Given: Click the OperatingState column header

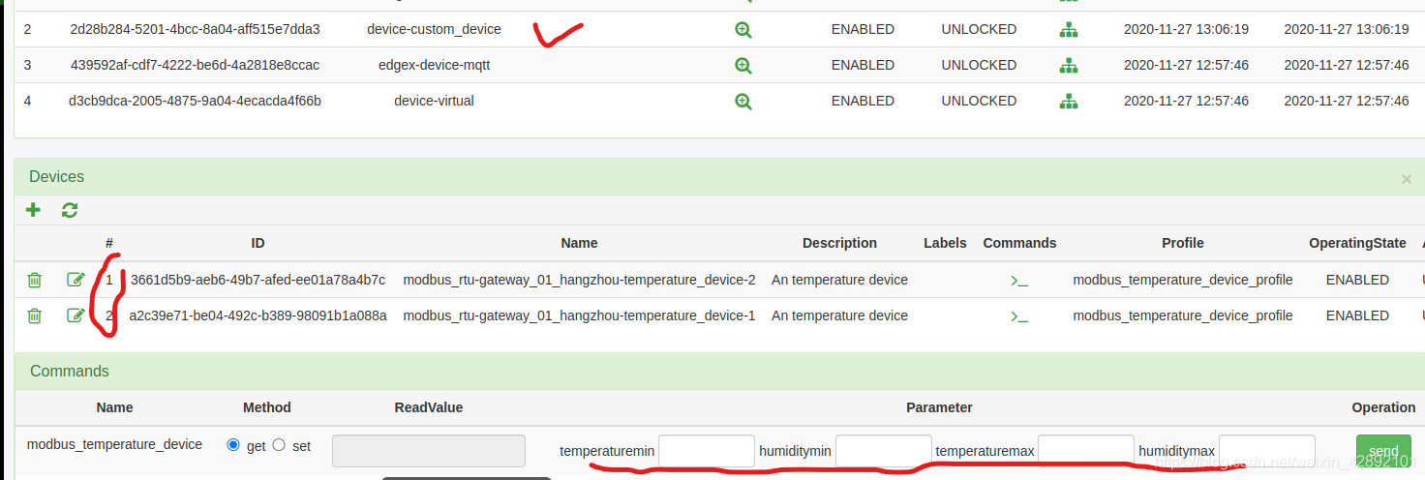Looking at the screenshot, I should (1357, 243).
